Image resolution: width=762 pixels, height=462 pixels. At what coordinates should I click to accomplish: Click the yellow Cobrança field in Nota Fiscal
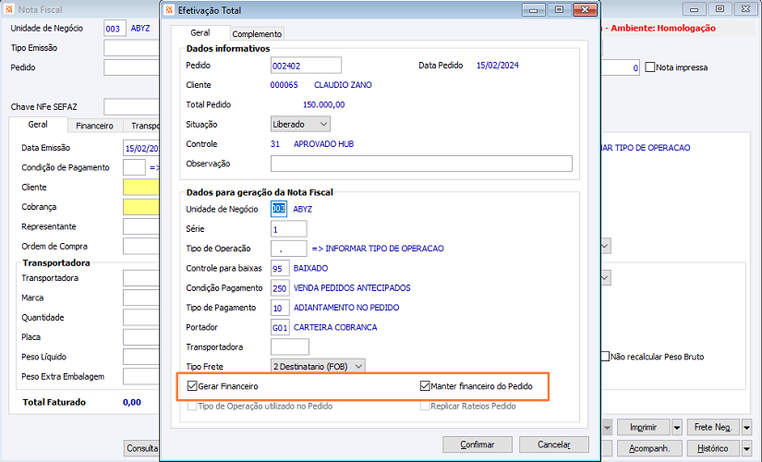(x=141, y=207)
